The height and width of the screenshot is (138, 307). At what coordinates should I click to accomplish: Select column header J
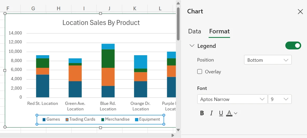(109, 8)
